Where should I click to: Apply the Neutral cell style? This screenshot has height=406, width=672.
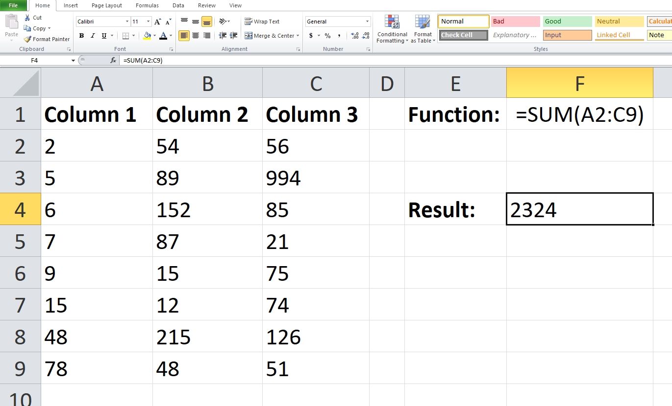click(x=619, y=22)
